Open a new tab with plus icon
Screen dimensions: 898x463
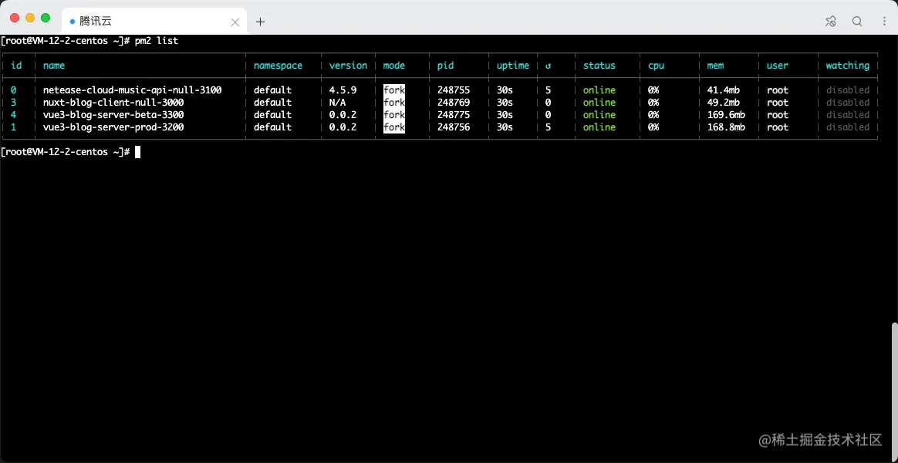click(x=261, y=22)
